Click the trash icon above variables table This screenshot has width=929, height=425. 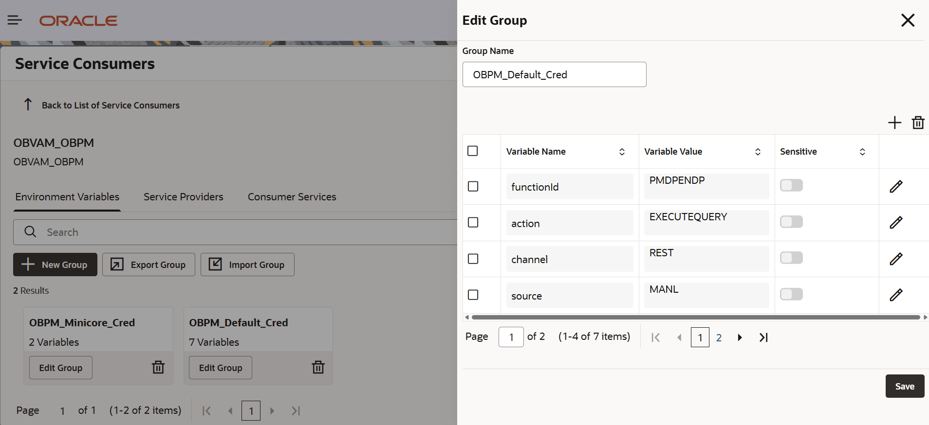point(918,123)
